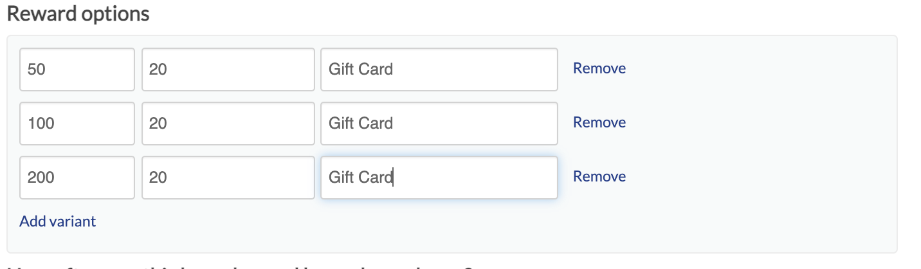Focus the second row's Gift Card field
The width and height of the screenshot is (921, 269).
[439, 123]
